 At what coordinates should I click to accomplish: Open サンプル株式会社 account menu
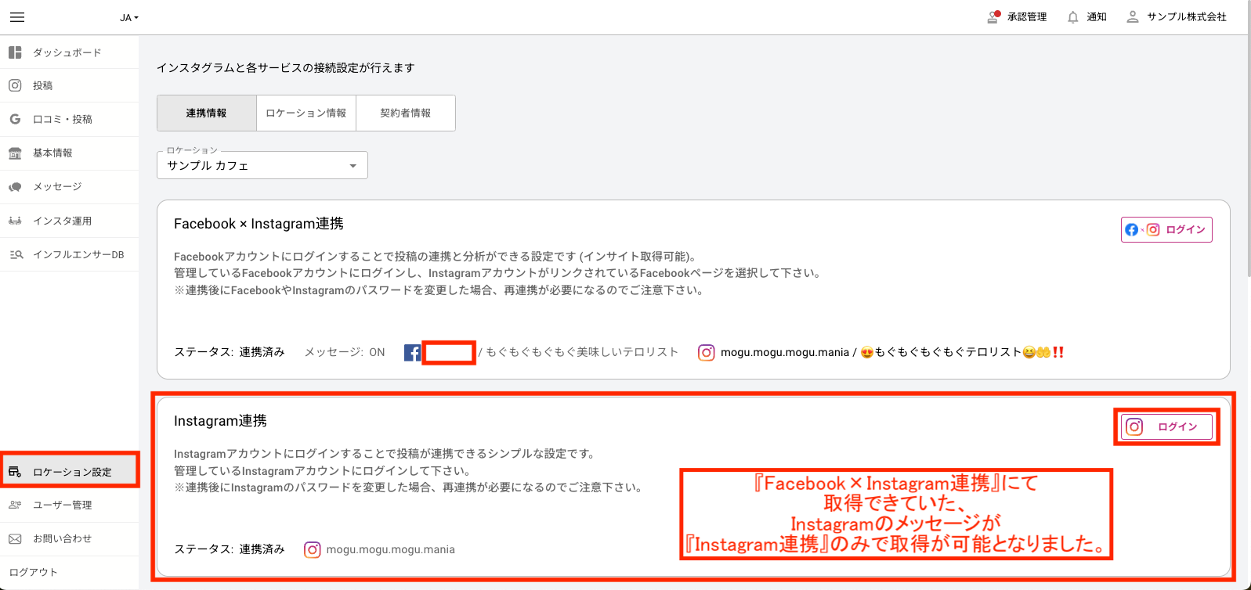click(x=1187, y=16)
